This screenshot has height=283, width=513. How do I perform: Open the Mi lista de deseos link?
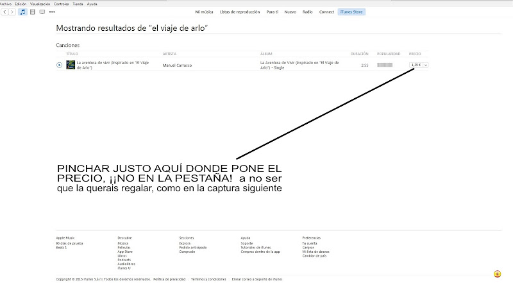pyautogui.click(x=315, y=252)
